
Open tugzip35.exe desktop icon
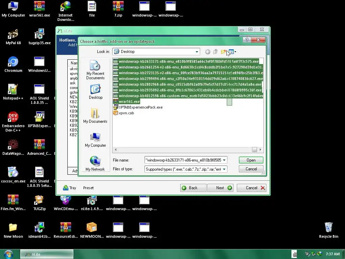40,37
